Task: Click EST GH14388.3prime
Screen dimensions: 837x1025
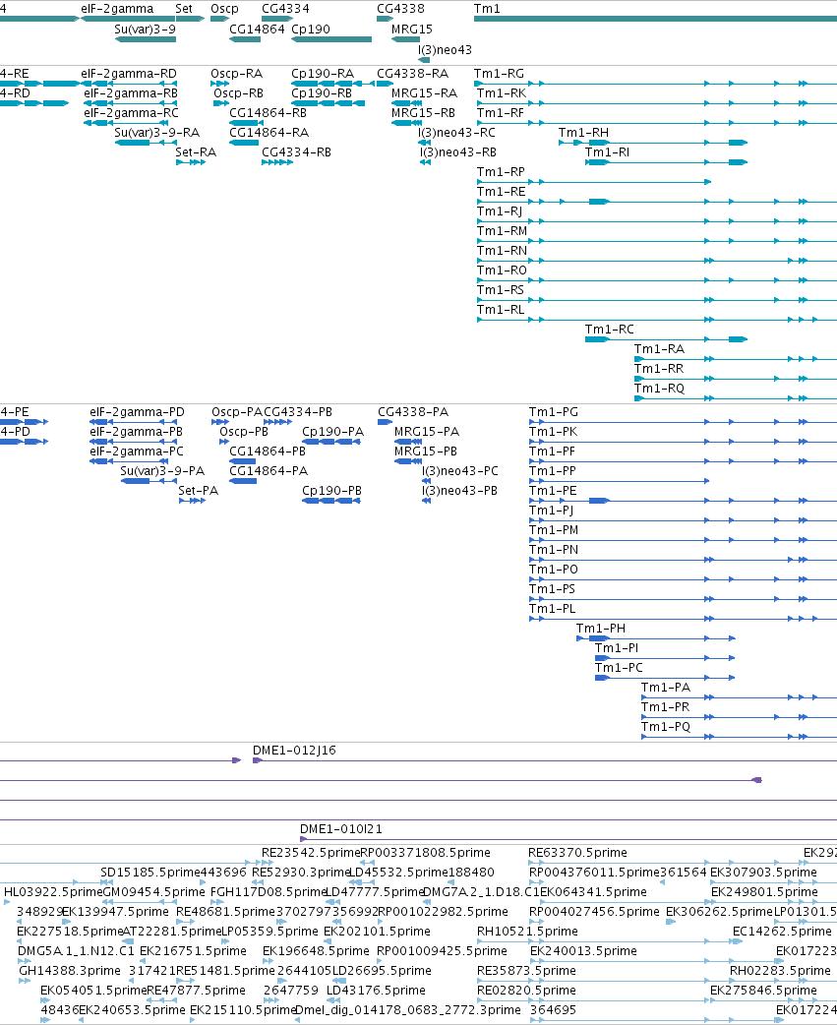Action: click(x=70, y=971)
